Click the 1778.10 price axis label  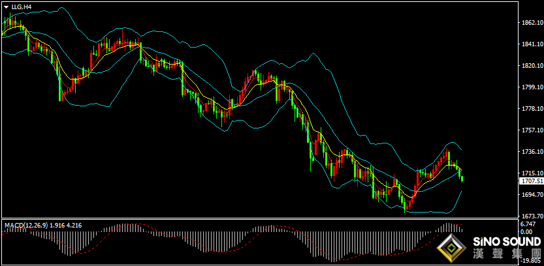pos(532,109)
